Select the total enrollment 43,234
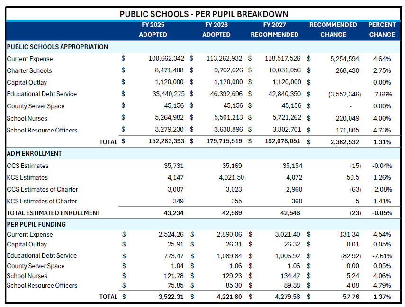The height and width of the screenshot is (307, 405). 173,213
